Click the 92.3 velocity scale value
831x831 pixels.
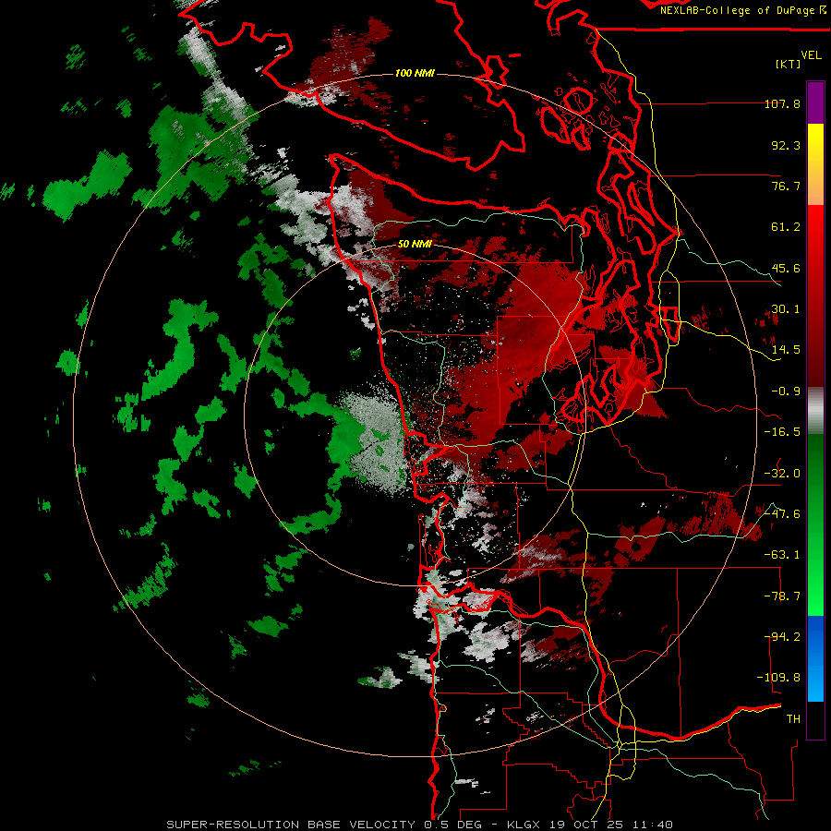(786, 145)
